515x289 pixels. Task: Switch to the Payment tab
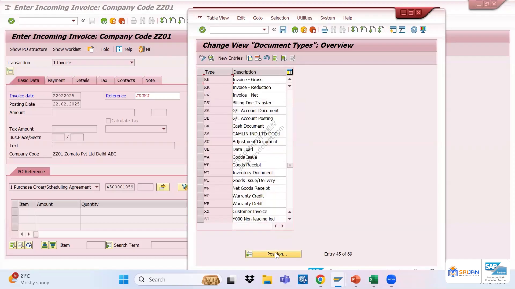[x=56, y=80]
